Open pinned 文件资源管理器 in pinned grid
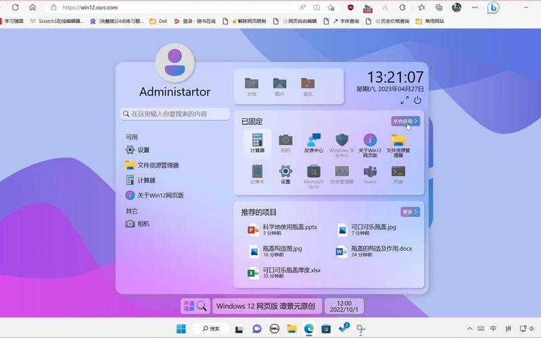The width and height of the screenshot is (541, 338). 398,145
